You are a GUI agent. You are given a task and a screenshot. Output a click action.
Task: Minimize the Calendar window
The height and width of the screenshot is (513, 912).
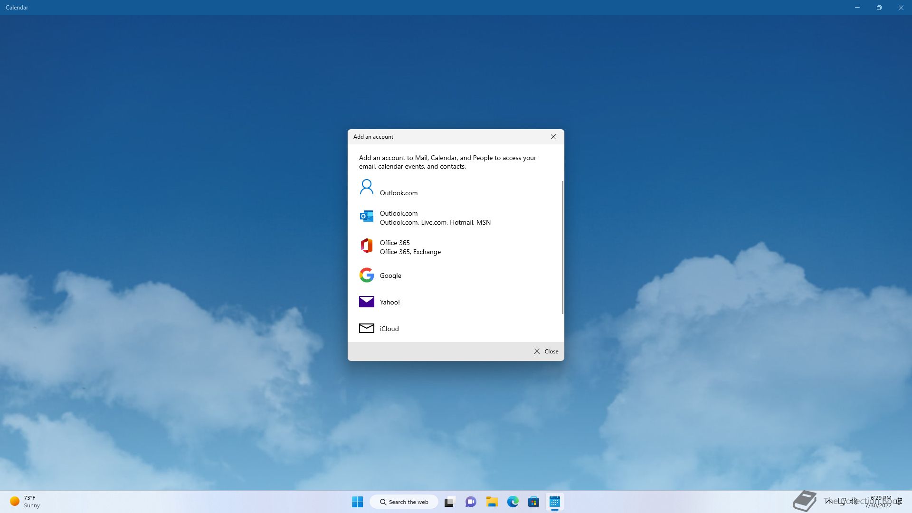[x=857, y=8]
